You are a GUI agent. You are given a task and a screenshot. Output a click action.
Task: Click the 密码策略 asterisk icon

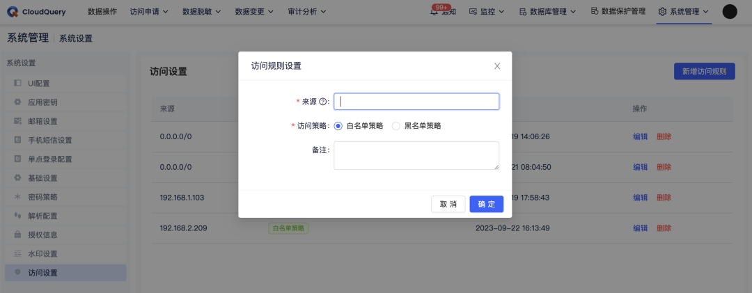tap(17, 197)
